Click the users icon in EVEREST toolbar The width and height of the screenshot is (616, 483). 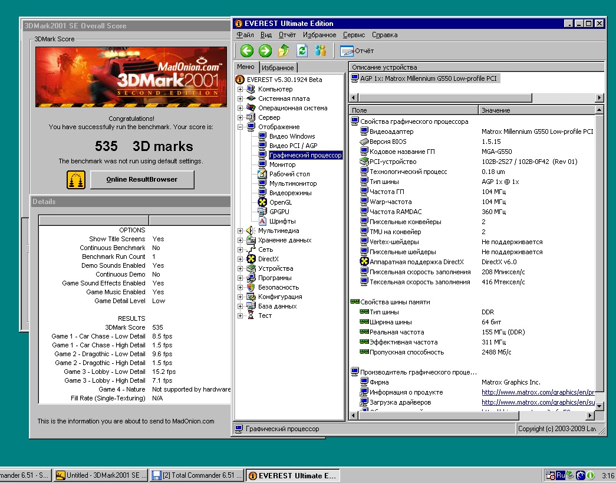coord(321,51)
